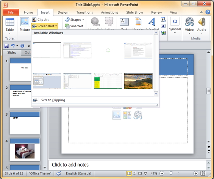
Task: Switch to Reading view
Action: pyautogui.click(x=140, y=173)
